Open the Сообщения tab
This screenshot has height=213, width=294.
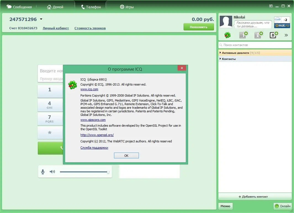tap(19, 7)
